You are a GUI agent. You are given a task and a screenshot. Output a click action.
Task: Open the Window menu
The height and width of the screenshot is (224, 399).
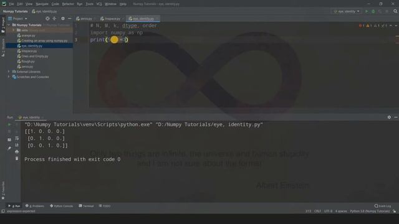[x=111, y=4]
